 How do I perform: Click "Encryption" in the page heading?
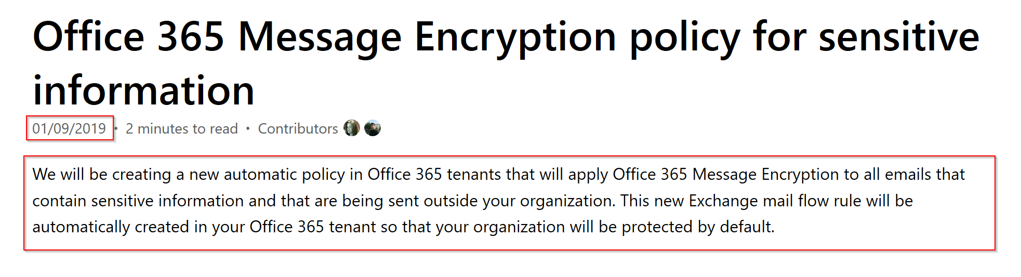(515, 37)
